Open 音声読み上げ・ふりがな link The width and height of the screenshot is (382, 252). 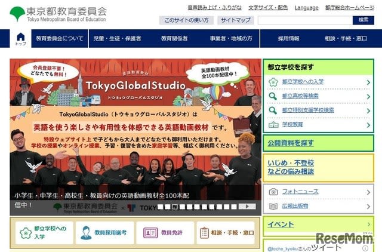215,8
